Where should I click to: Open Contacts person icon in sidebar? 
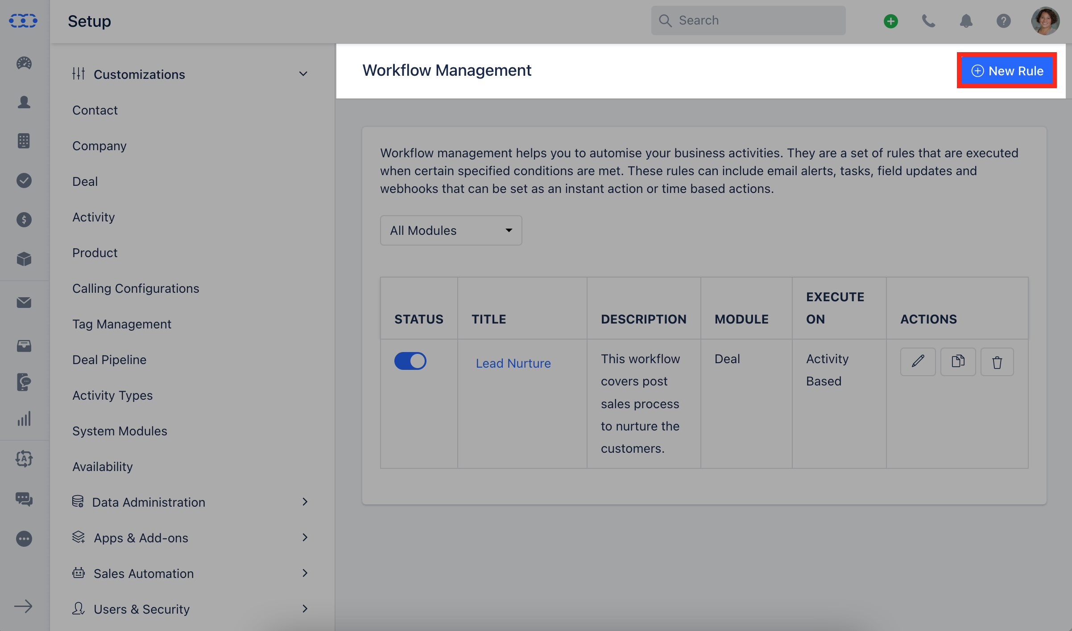[x=24, y=102]
